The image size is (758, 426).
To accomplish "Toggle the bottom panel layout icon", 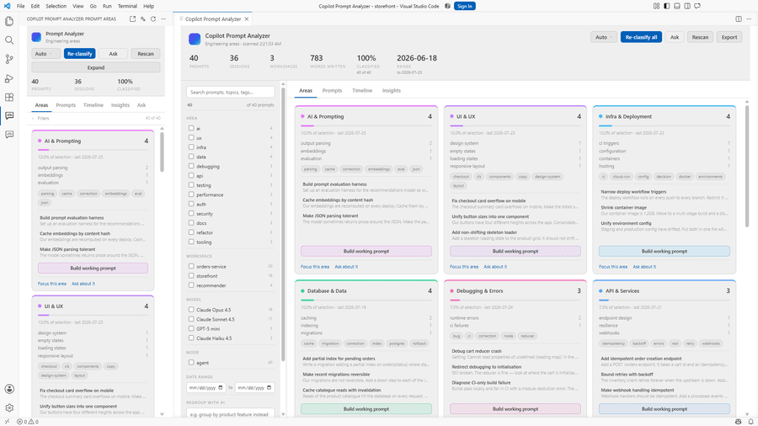I will [x=677, y=6].
